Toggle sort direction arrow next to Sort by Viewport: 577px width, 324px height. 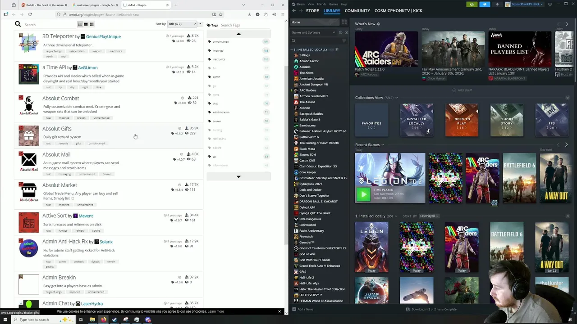pyautogui.click(x=200, y=24)
